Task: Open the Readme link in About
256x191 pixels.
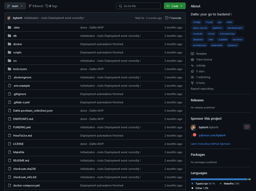Action: click(x=201, y=54)
